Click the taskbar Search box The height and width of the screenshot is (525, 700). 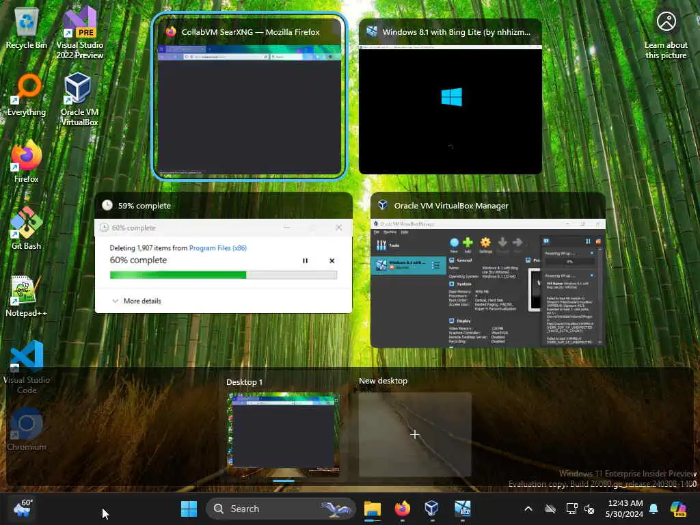coord(280,509)
